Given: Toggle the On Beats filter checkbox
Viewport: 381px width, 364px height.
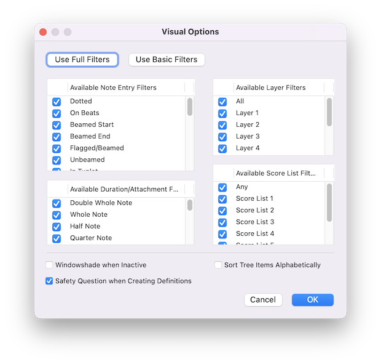Looking at the screenshot, I should pos(57,113).
